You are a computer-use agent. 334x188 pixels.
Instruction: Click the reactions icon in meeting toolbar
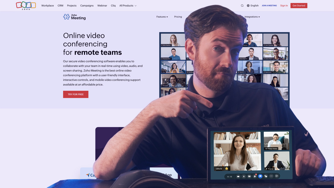[x=266, y=176]
